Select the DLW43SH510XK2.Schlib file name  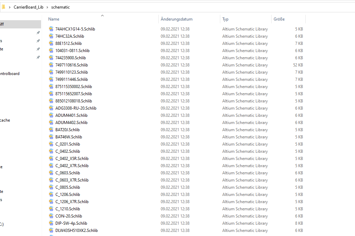pos(76,231)
